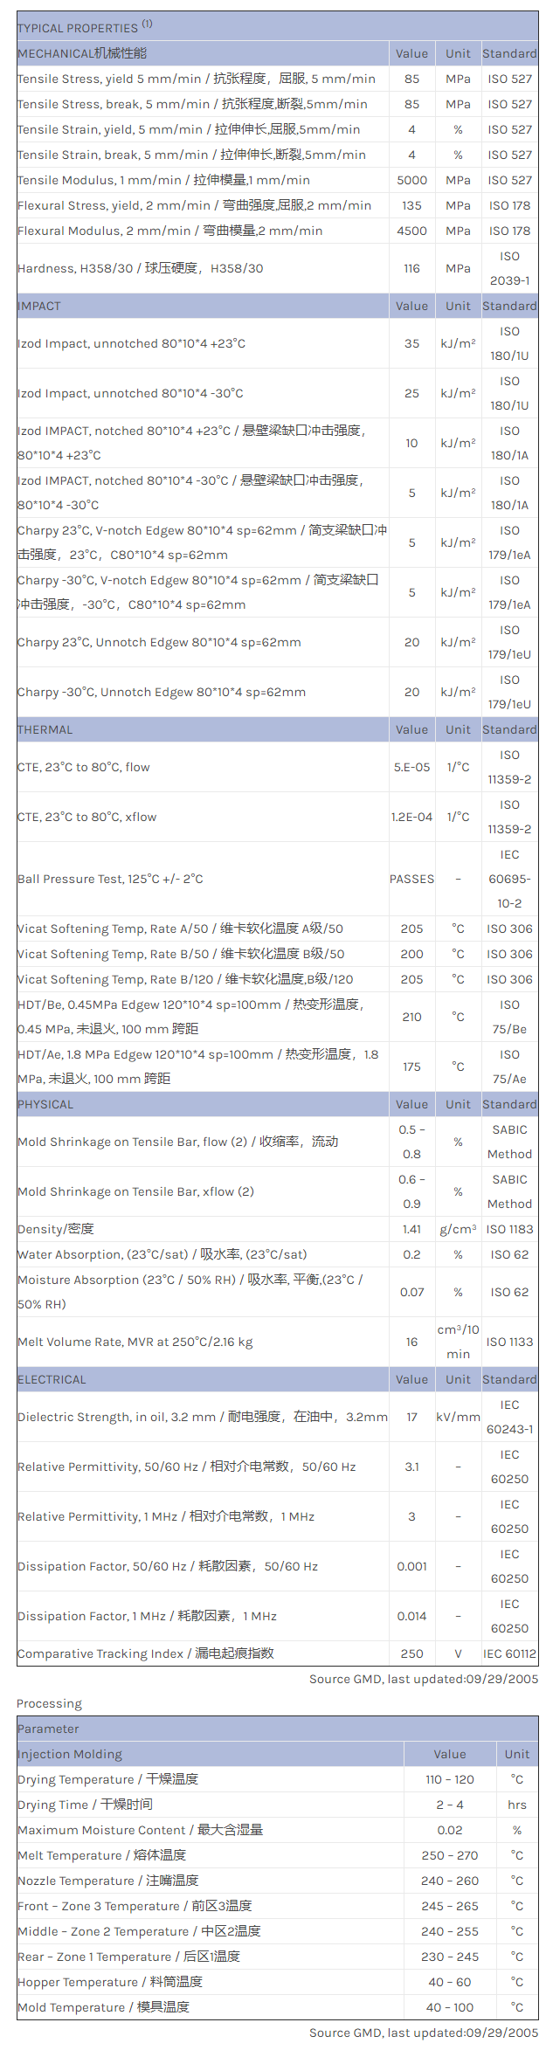Select the Hardness H358/30 row label

[x=141, y=268]
